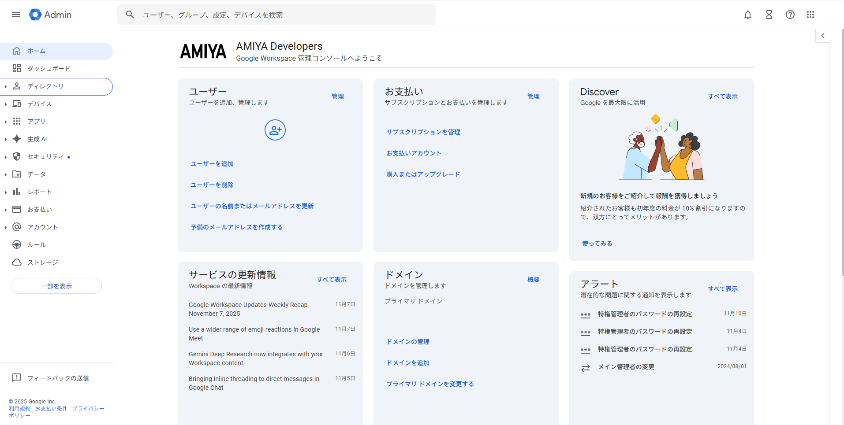Expand the データ tree arrow

(6, 175)
